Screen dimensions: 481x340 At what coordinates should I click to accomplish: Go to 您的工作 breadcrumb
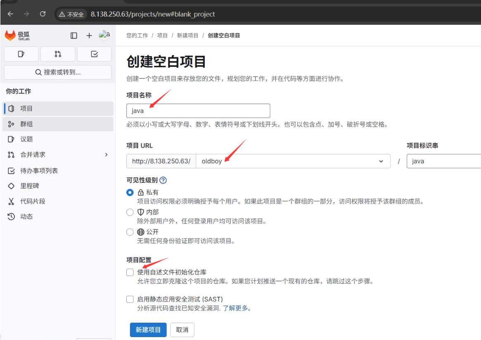click(x=137, y=35)
